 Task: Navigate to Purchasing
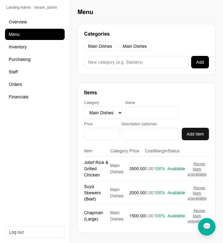pyautogui.click(x=35, y=59)
